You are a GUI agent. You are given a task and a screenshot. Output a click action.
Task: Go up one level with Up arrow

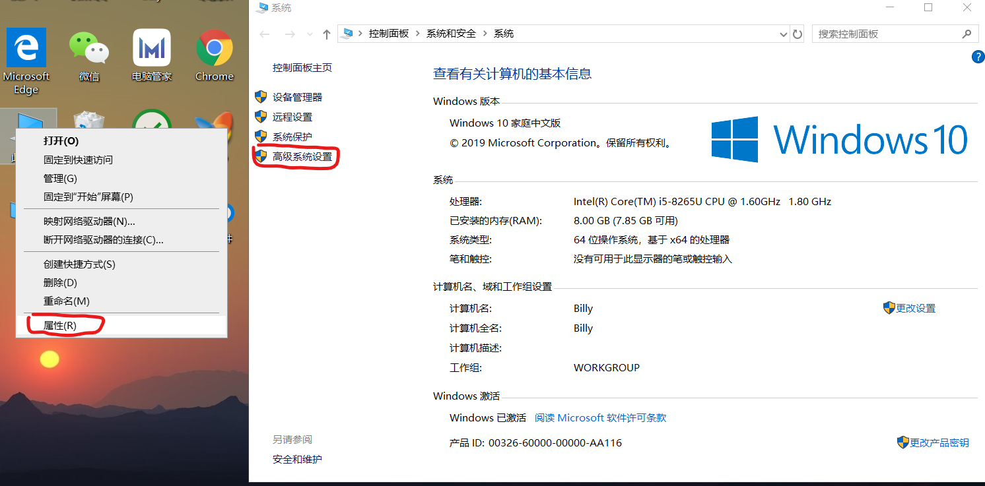[x=327, y=34]
